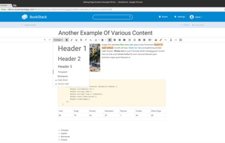Toggle bold formatting

67,40
